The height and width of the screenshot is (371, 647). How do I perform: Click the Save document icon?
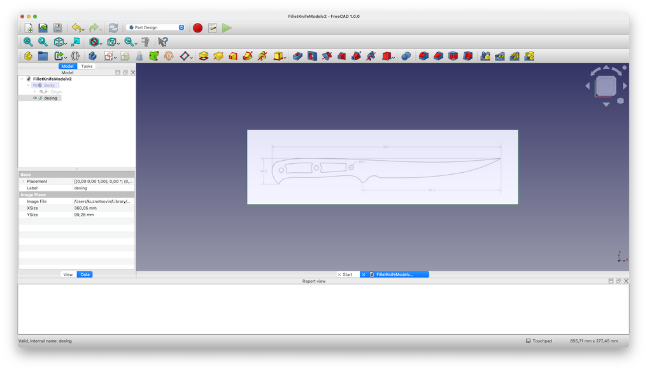pos(57,28)
